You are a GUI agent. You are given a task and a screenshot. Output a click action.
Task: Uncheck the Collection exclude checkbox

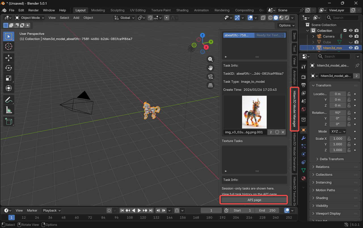(x=345, y=31)
